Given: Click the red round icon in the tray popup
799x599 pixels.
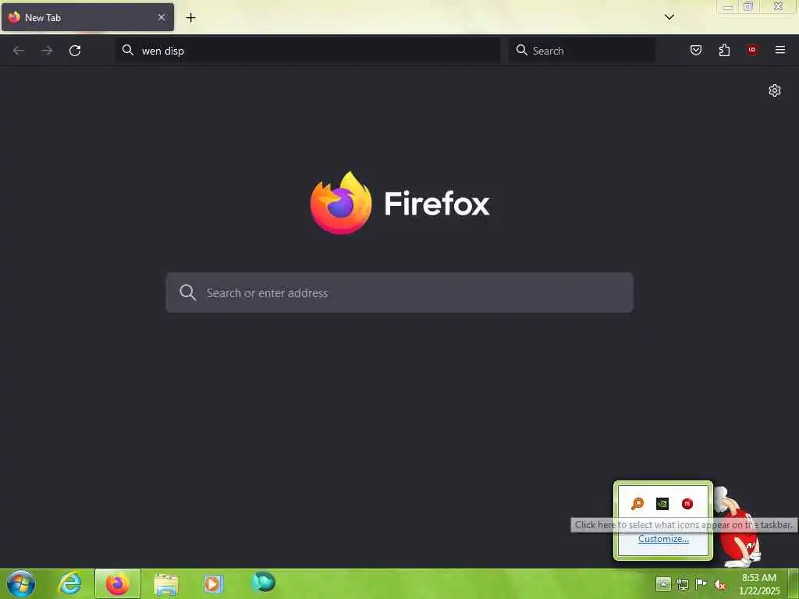Looking at the screenshot, I should pos(687,504).
